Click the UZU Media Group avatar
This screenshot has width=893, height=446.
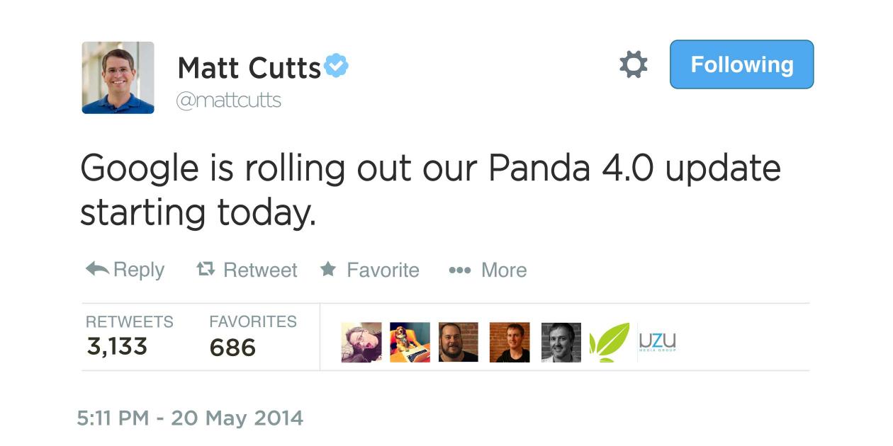(x=657, y=341)
